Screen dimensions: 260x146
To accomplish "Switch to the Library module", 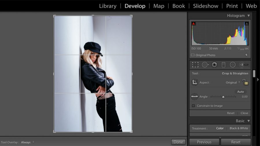I will coord(108,6).
